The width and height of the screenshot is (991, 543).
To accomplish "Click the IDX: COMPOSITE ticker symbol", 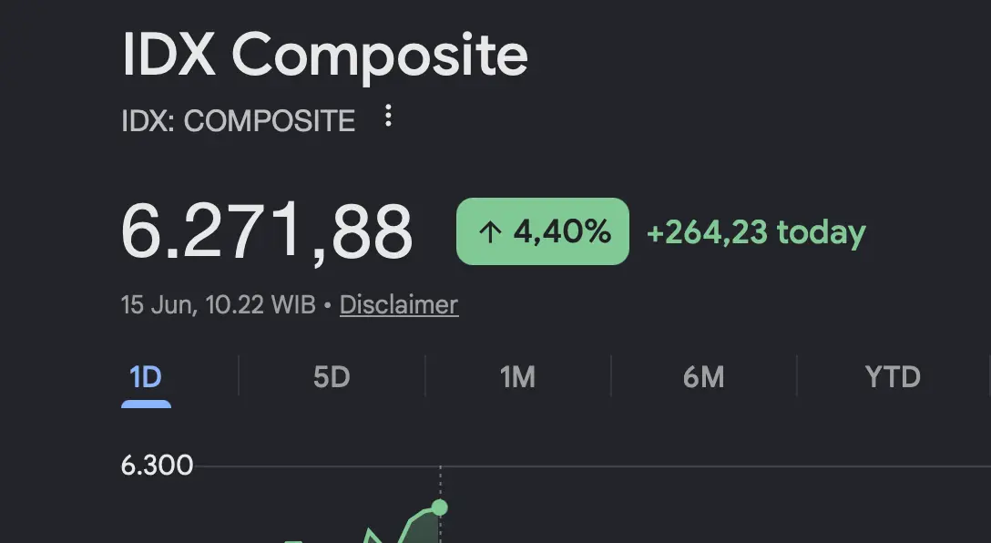I will tap(239, 121).
